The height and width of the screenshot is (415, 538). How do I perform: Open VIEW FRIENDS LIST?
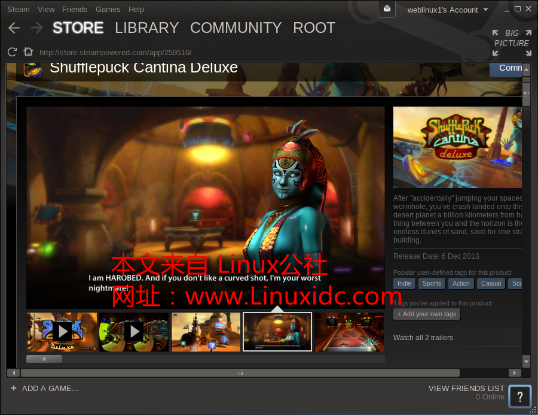tap(466, 388)
